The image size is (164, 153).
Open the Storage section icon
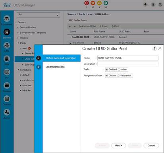point(7,85)
